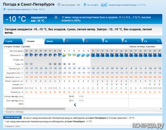
Task: Open airport weather archive link
Action: click(x=26, y=9)
